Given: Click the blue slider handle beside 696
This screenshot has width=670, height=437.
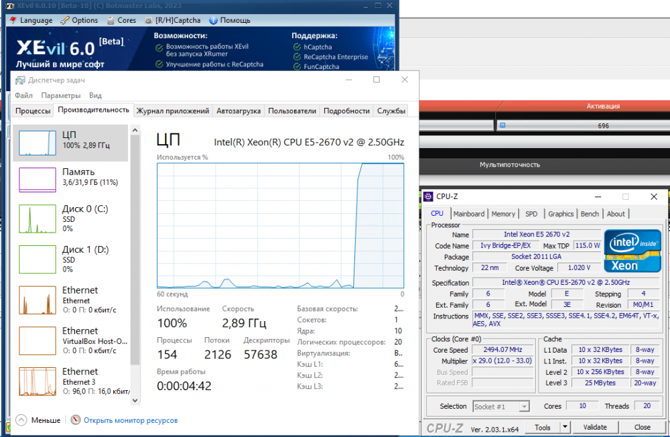Looking at the screenshot, I should click(x=503, y=125).
